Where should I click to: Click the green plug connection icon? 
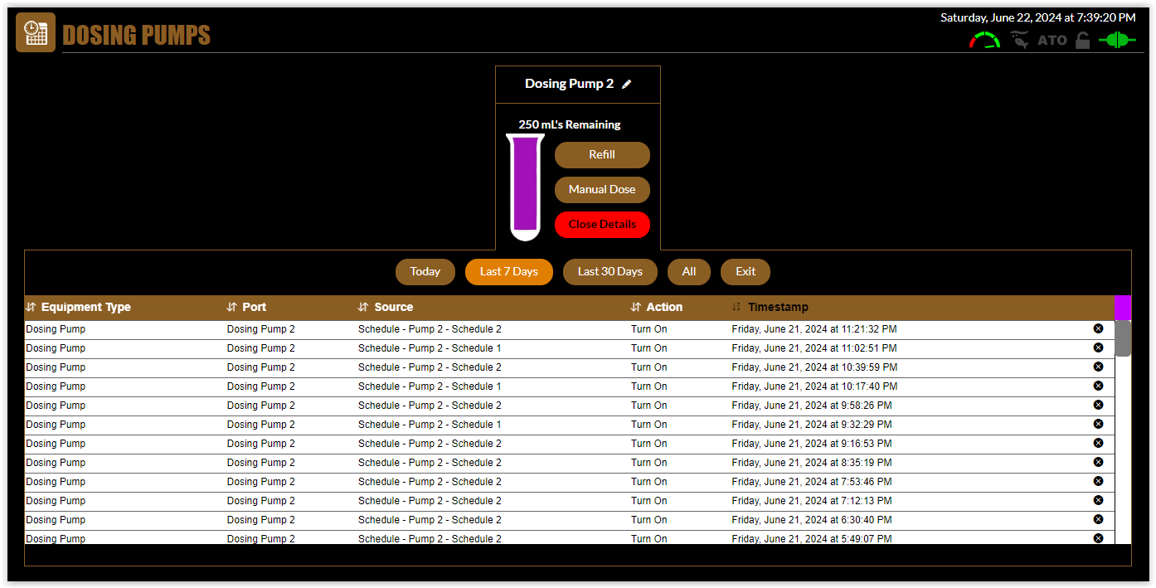click(x=1117, y=40)
